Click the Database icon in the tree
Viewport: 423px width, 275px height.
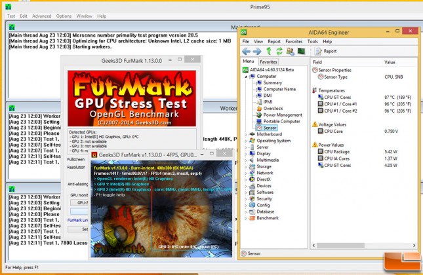point(252,211)
